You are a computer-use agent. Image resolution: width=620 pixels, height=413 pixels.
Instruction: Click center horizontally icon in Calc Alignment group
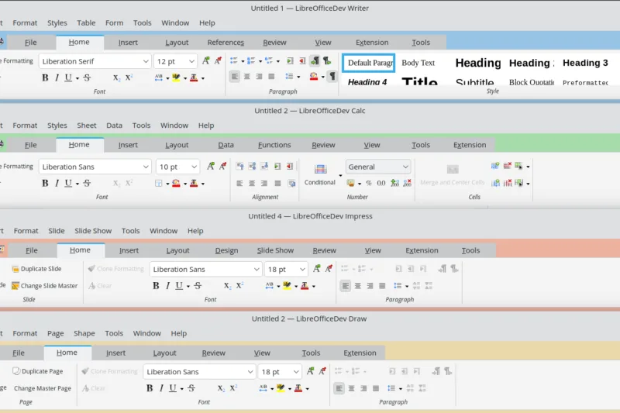[x=252, y=183]
